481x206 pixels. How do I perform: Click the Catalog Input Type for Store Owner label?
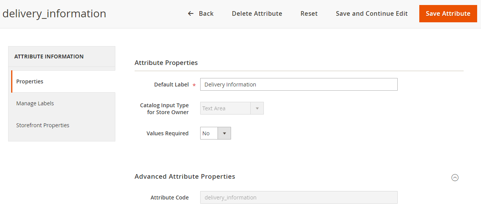click(164, 109)
